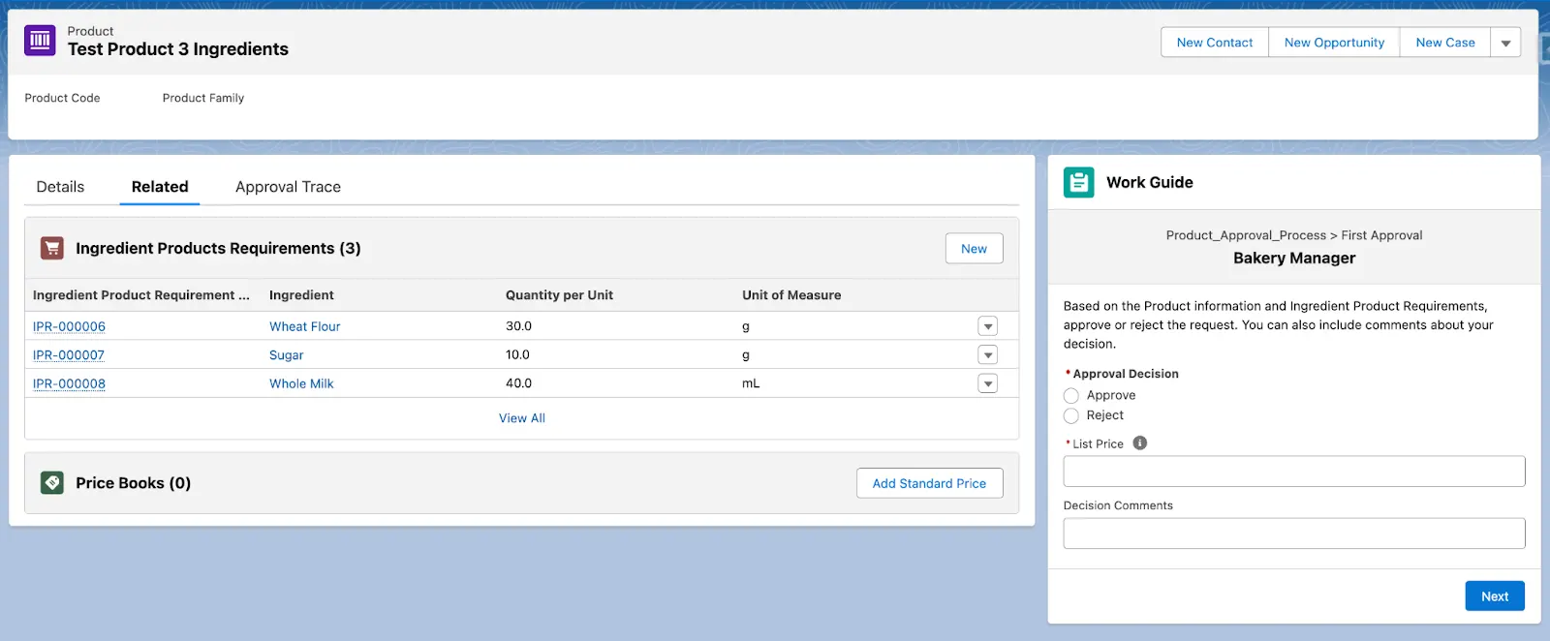The height and width of the screenshot is (641, 1550).
Task: Switch to the Approval Trace tab
Action: coord(288,187)
